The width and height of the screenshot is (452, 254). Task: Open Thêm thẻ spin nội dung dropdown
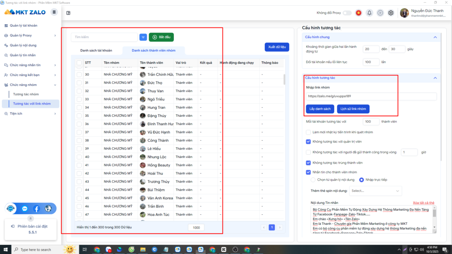coord(375,190)
